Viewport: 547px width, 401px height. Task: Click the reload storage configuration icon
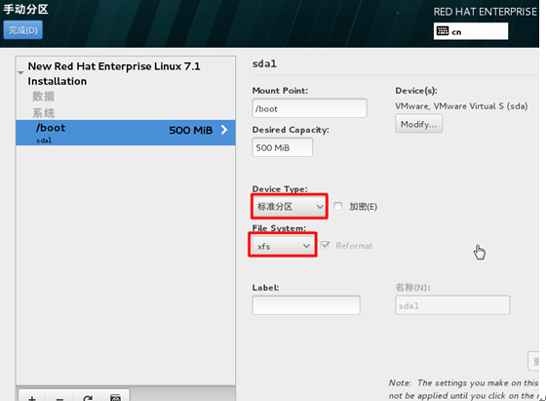click(x=88, y=397)
